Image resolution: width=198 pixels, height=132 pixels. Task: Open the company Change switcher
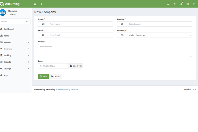12,14
